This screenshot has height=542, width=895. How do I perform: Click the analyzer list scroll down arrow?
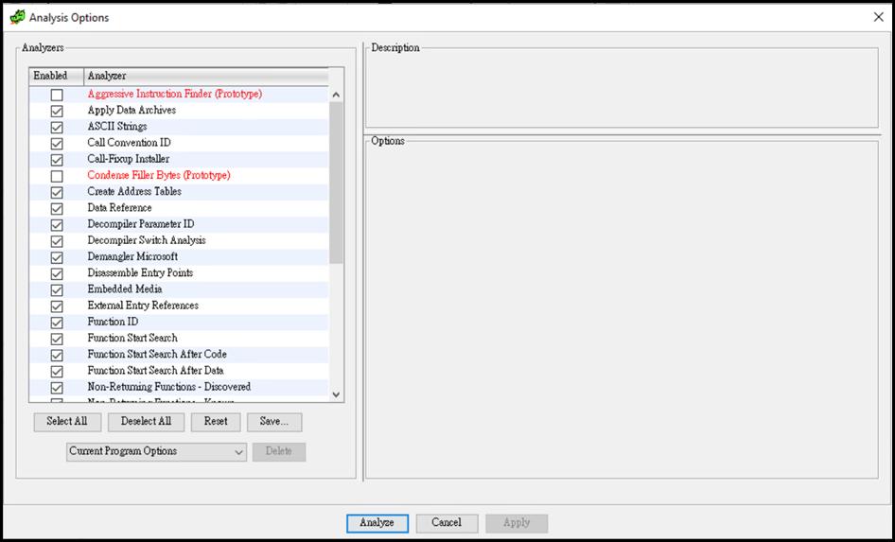(336, 394)
